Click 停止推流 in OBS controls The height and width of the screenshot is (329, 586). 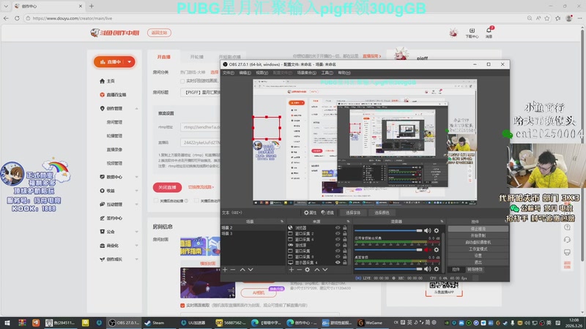click(x=478, y=229)
